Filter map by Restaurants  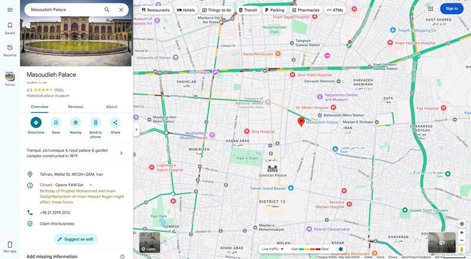(155, 10)
